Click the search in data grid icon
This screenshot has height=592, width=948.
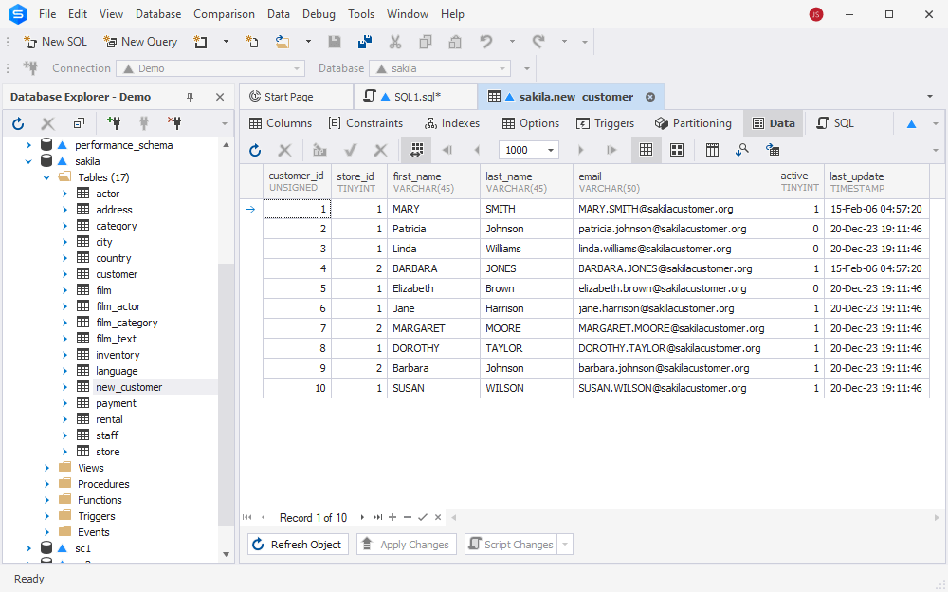tap(741, 150)
